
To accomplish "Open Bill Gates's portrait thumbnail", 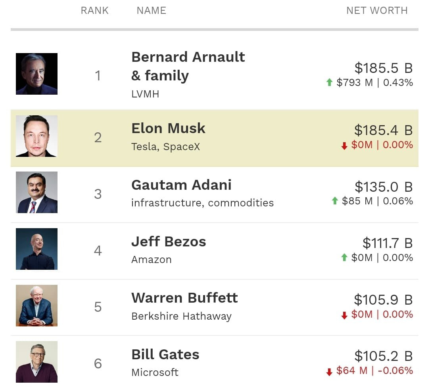I will pos(36,362).
